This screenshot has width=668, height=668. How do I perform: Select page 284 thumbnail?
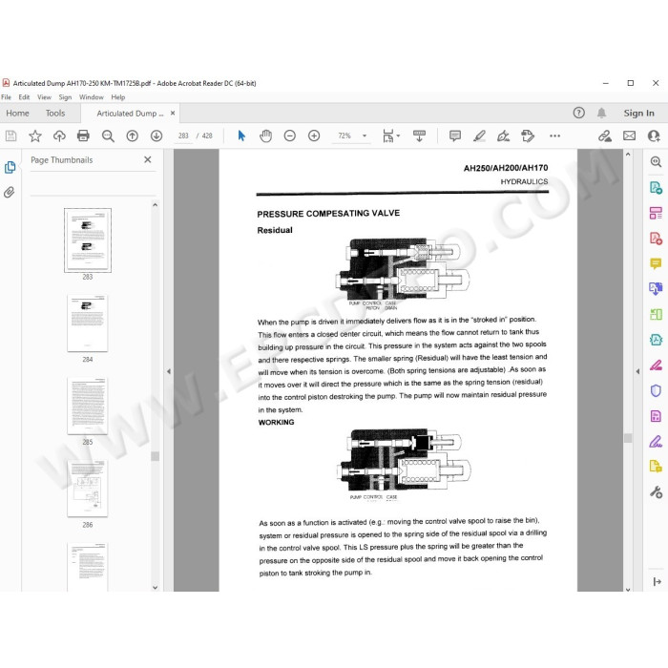[x=88, y=323]
